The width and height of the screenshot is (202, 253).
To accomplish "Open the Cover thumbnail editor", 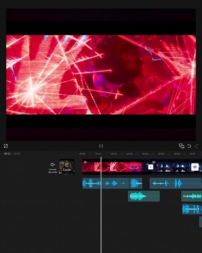I will tap(67, 167).
